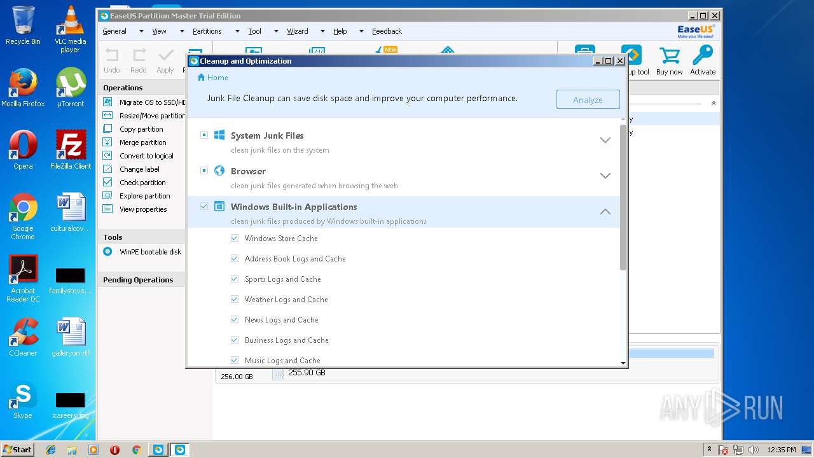The width and height of the screenshot is (814, 458).
Task: Open the General menu
Action: tap(114, 31)
